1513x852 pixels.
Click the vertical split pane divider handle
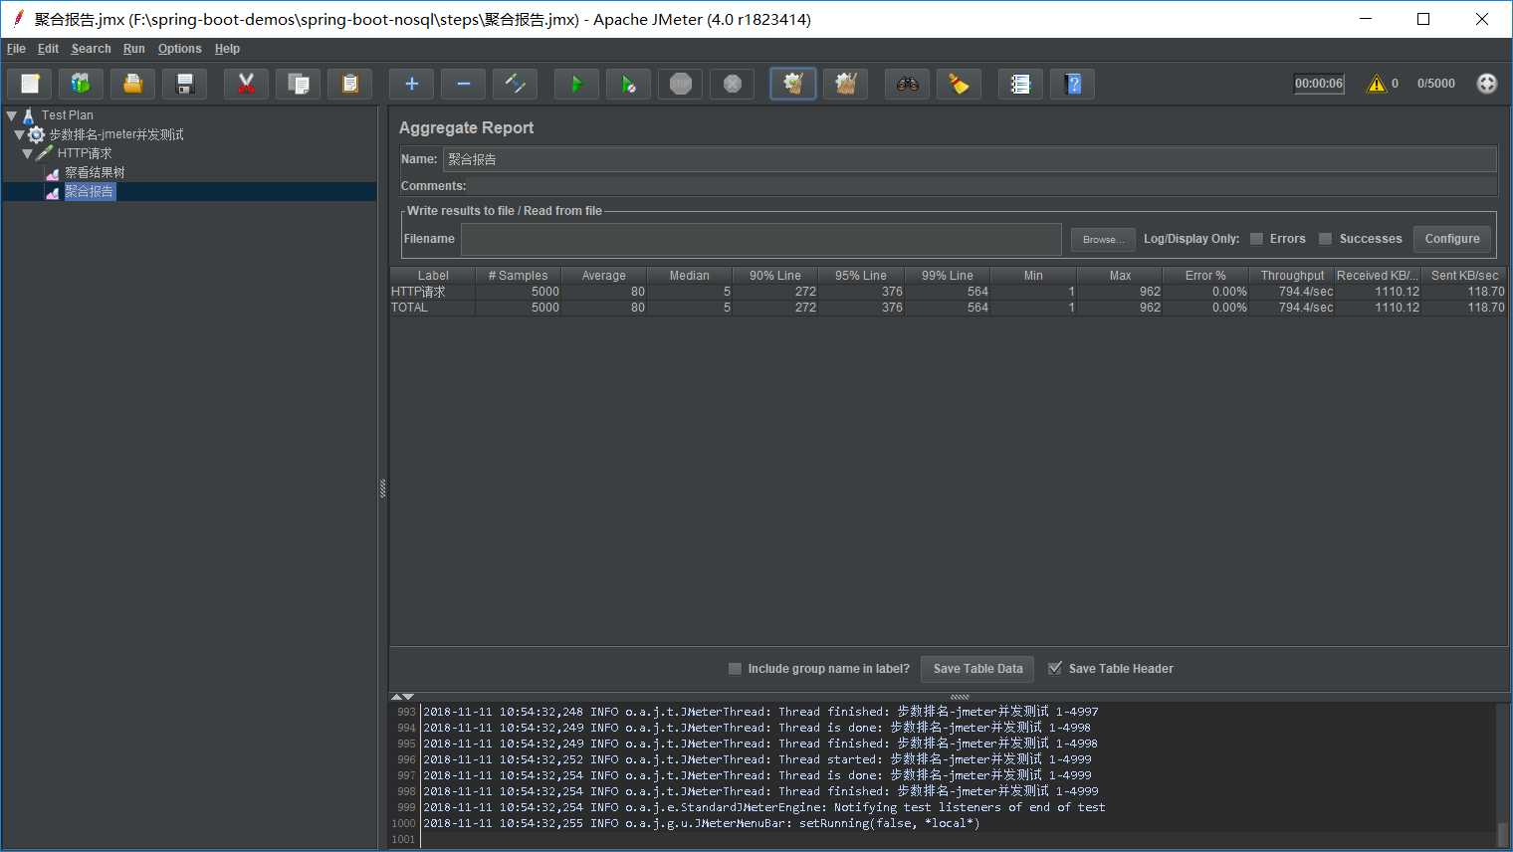point(382,488)
